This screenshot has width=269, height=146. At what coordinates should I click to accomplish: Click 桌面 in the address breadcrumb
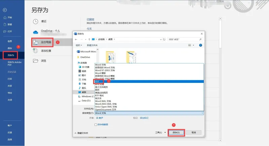click(110, 39)
